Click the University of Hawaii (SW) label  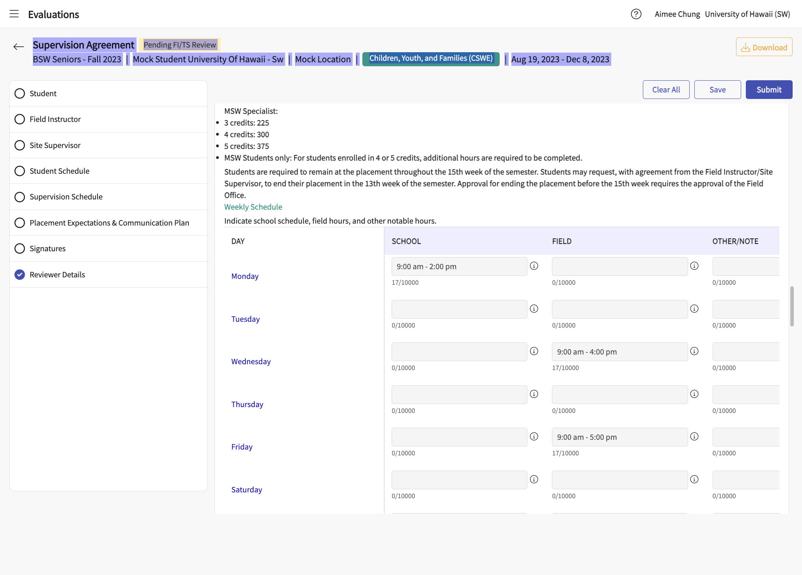coord(747,14)
